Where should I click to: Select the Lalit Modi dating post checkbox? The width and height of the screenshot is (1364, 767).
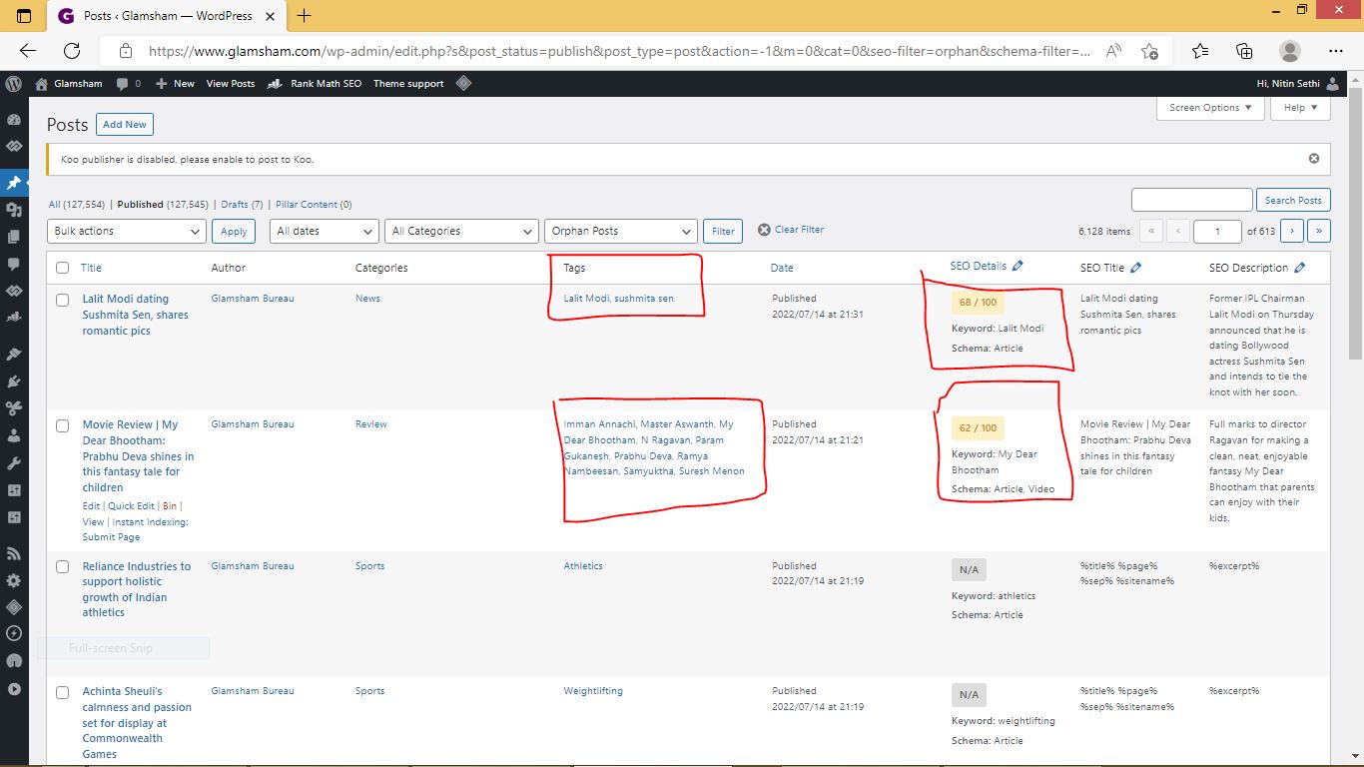pyautogui.click(x=63, y=300)
